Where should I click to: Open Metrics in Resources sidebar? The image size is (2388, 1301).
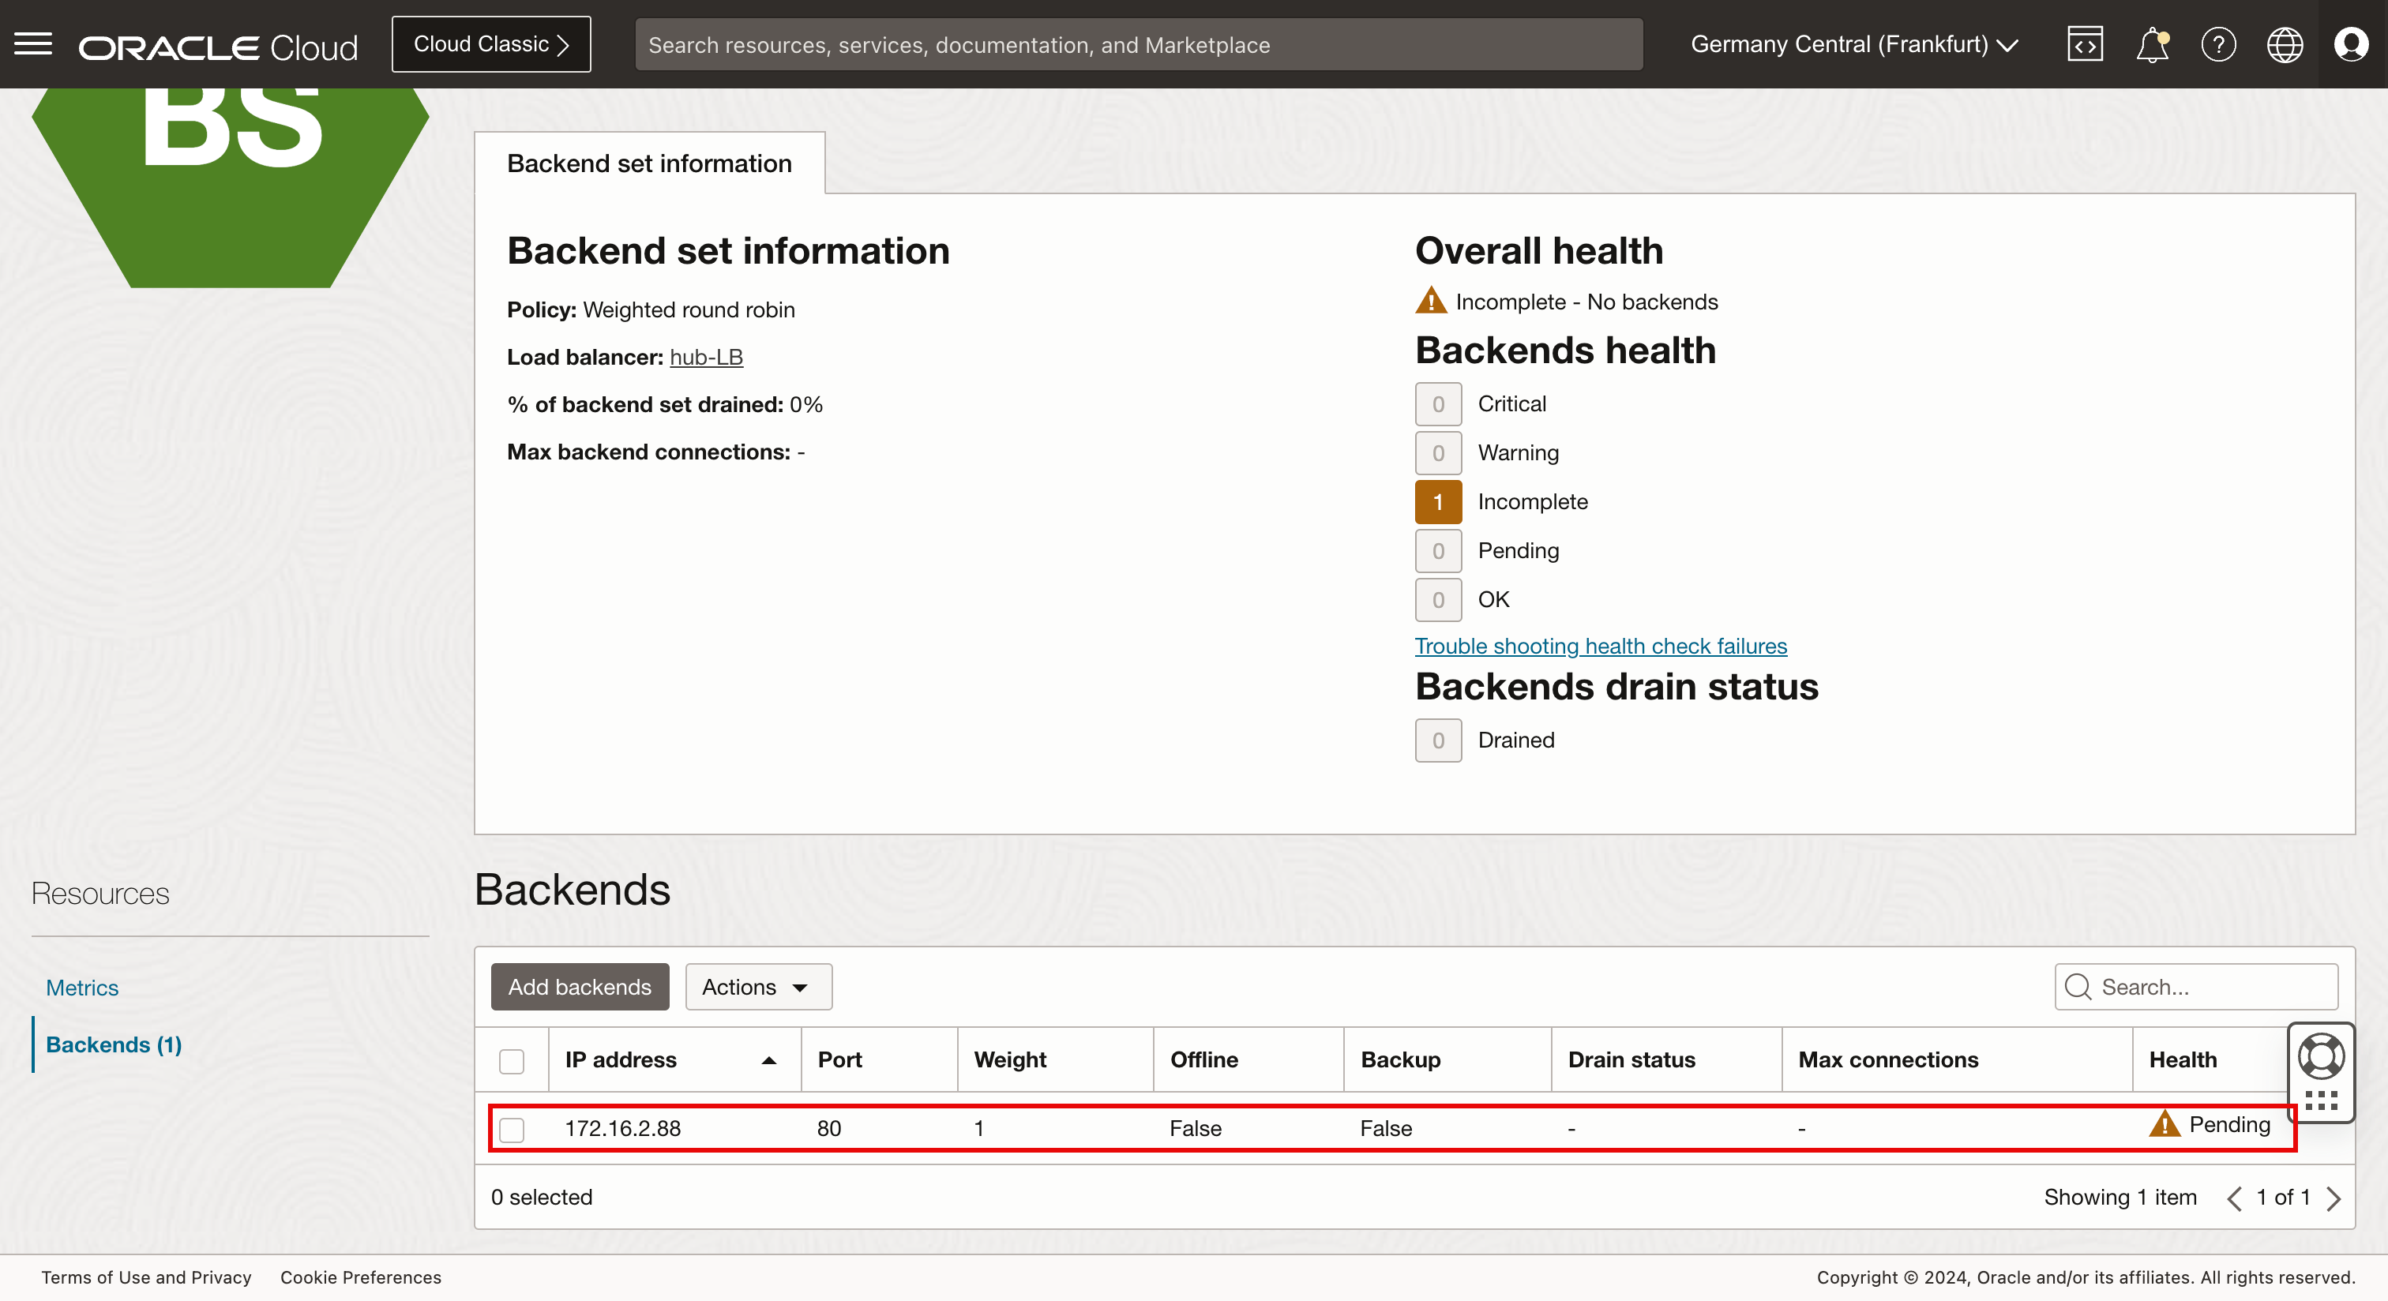click(82, 988)
